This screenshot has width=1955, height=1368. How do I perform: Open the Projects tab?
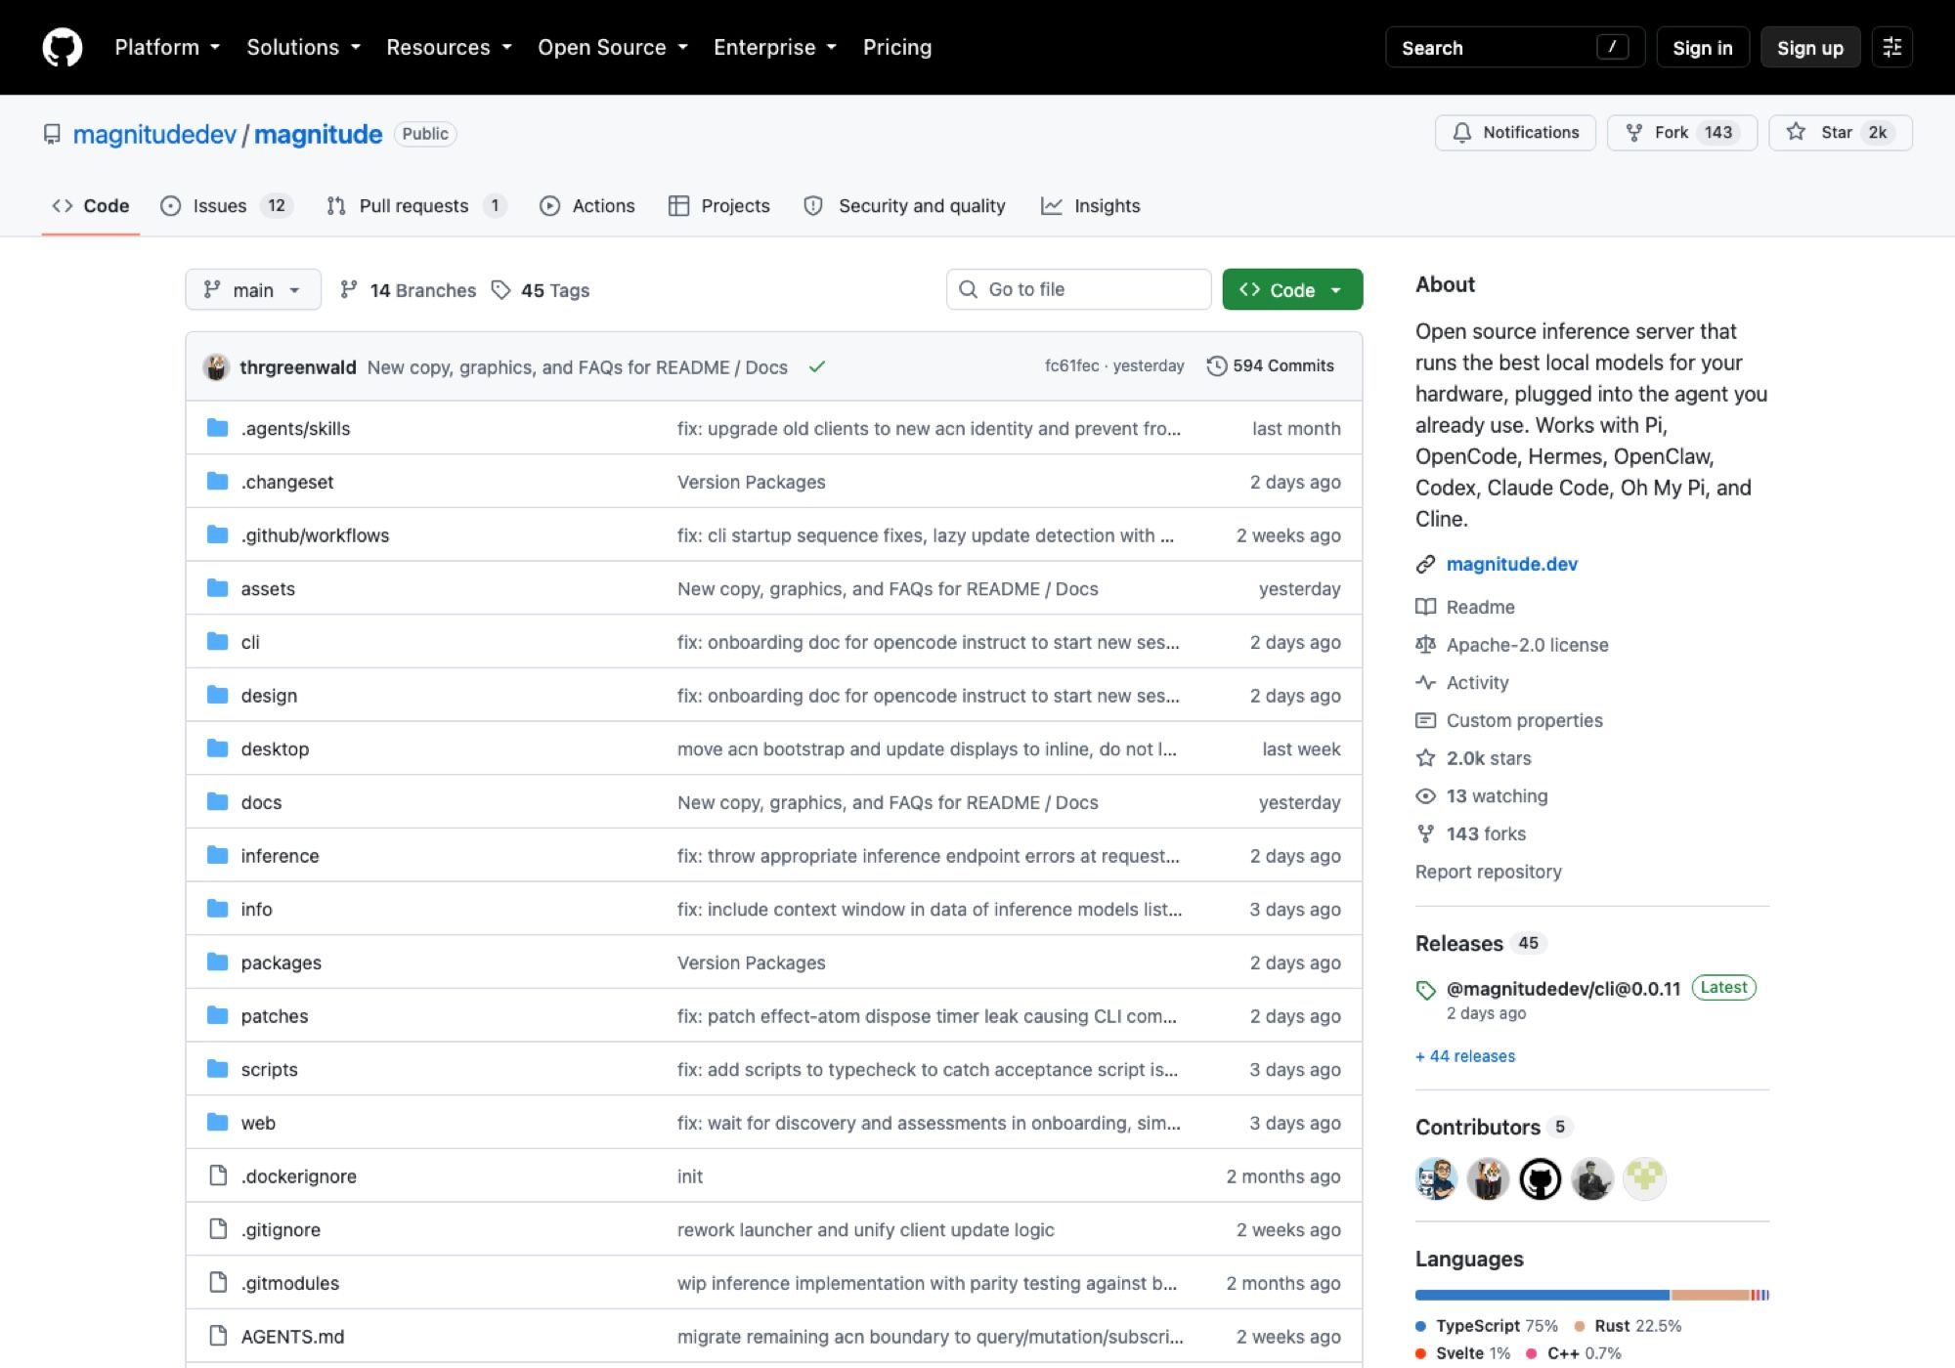[718, 205]
